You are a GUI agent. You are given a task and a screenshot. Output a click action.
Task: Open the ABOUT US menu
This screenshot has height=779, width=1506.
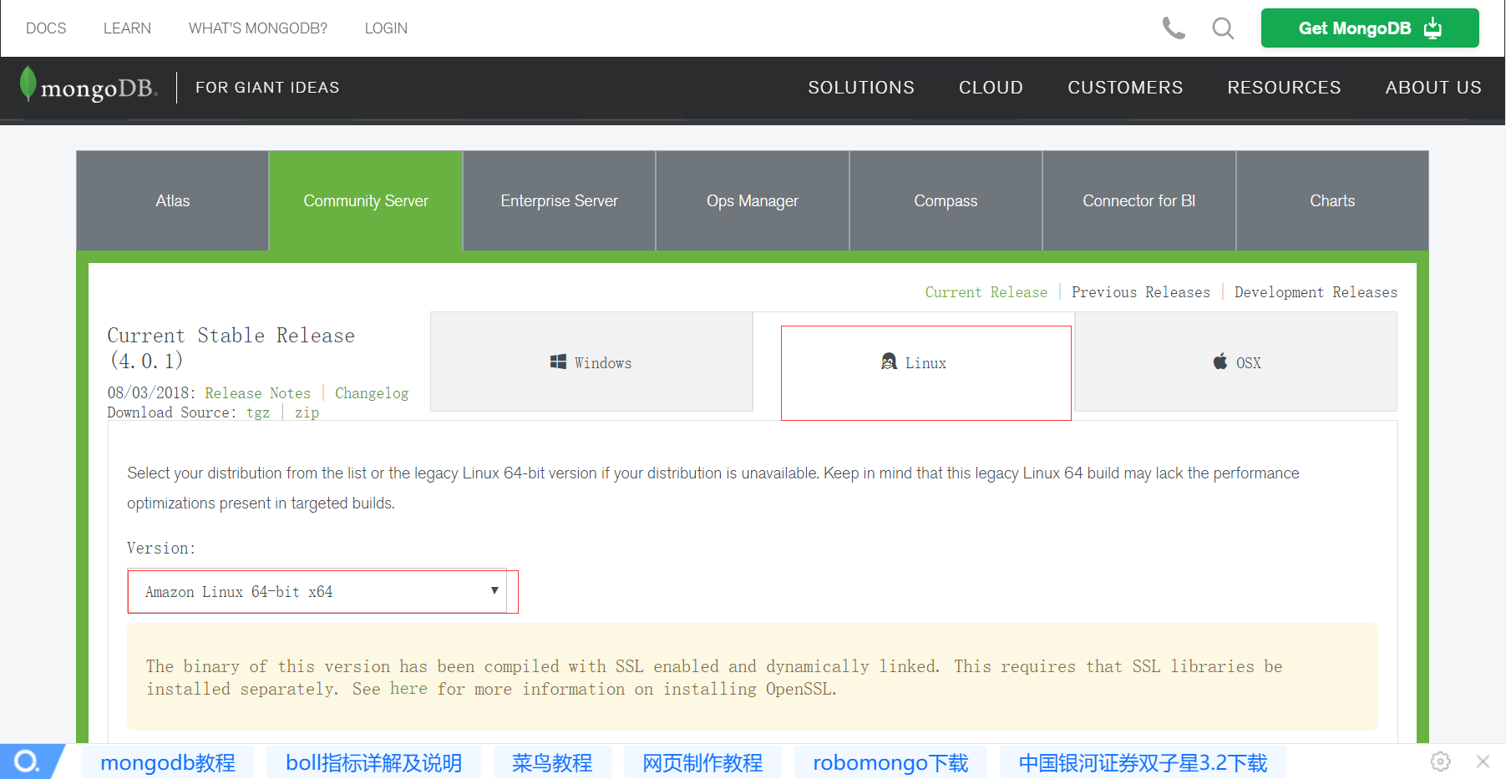pyautogui.click(x=1433, y=88)
